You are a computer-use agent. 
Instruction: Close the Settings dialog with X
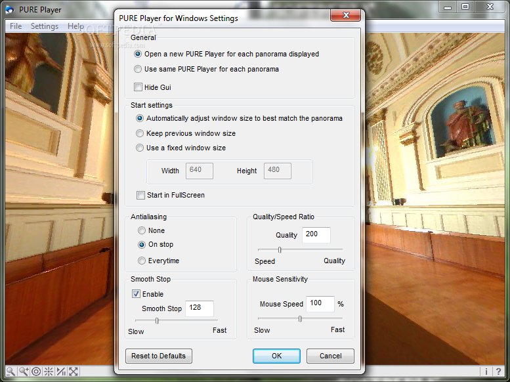pos(345,15)
